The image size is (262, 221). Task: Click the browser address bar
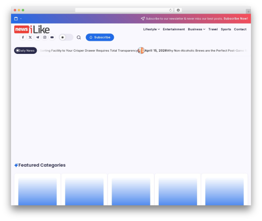pos(124,10)
